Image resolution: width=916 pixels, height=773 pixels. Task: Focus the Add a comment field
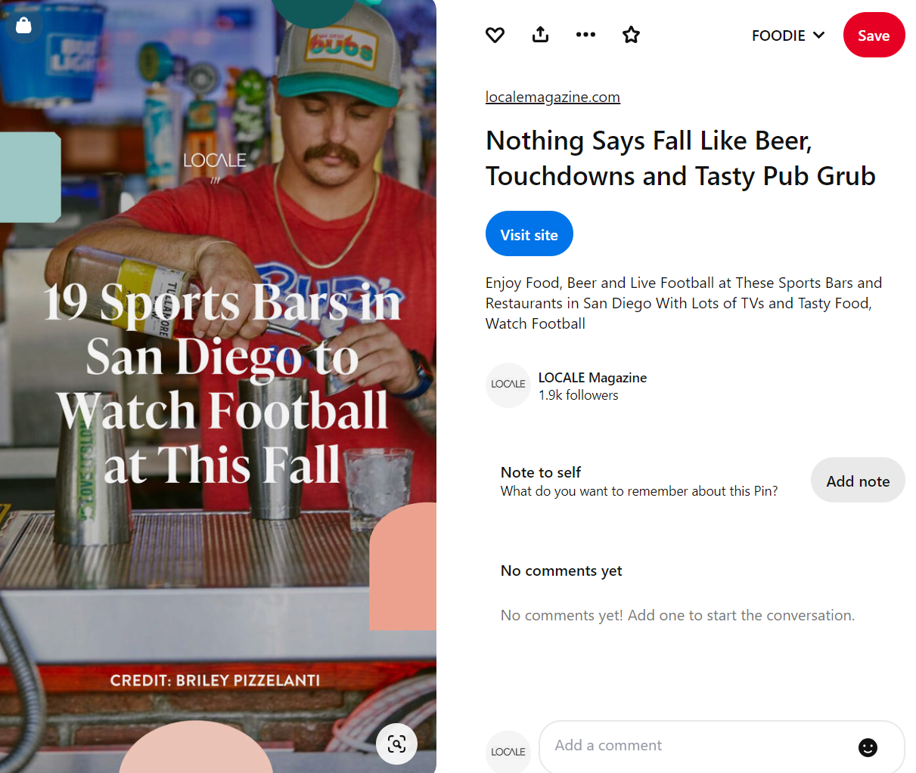point(696,746)
